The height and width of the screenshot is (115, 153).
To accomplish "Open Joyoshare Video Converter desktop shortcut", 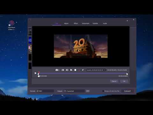I will coord(11,25).
